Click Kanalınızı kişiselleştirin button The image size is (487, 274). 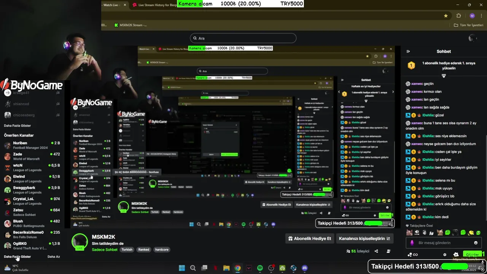tap(364, 239)
